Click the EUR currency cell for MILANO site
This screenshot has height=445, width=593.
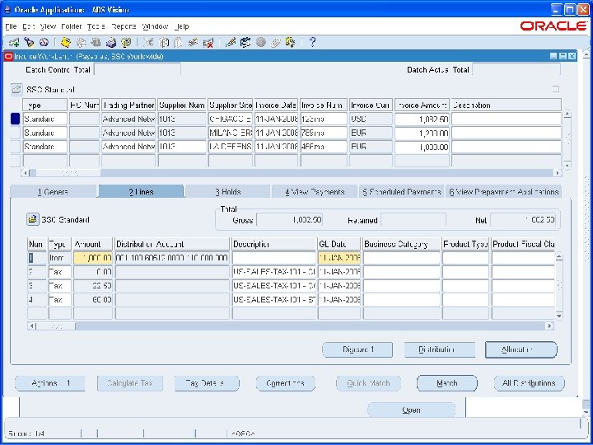(371, 133)
